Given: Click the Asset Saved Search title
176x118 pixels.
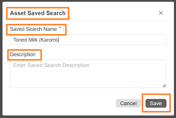Looking at the screenshot, I should point(38,13).
